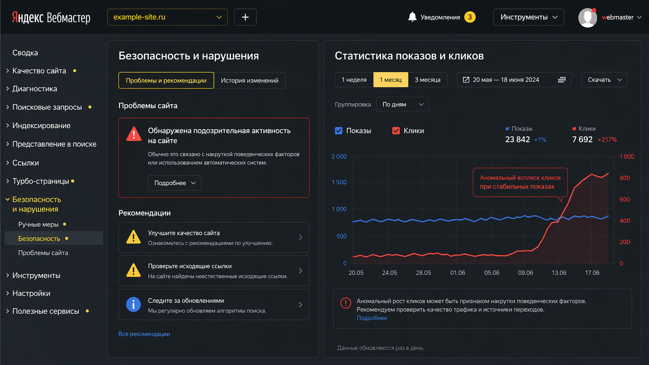Click the plus icon to add a site

245,17
